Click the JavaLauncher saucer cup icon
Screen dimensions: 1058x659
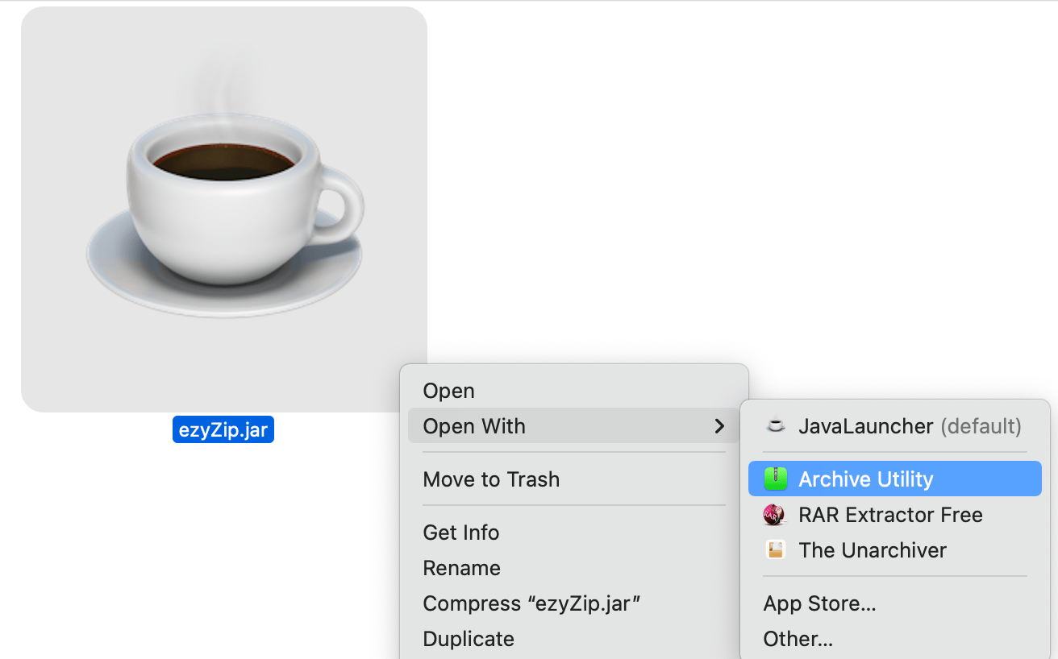(774, 426)
